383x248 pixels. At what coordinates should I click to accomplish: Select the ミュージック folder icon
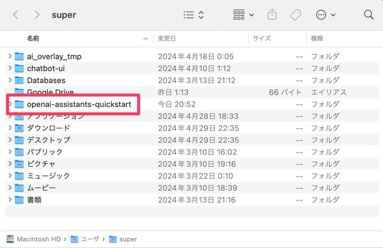[19, 176]
